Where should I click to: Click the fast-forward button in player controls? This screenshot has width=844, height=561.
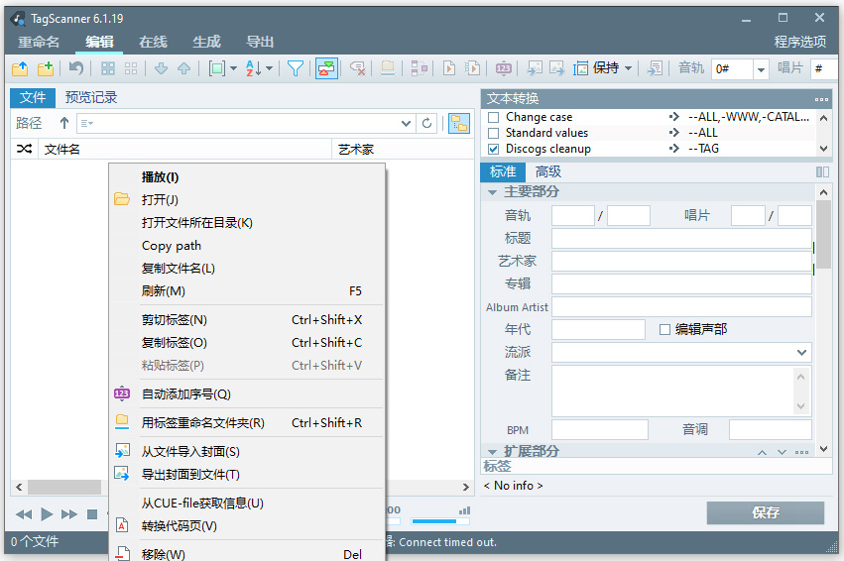[x=69, y=514]
